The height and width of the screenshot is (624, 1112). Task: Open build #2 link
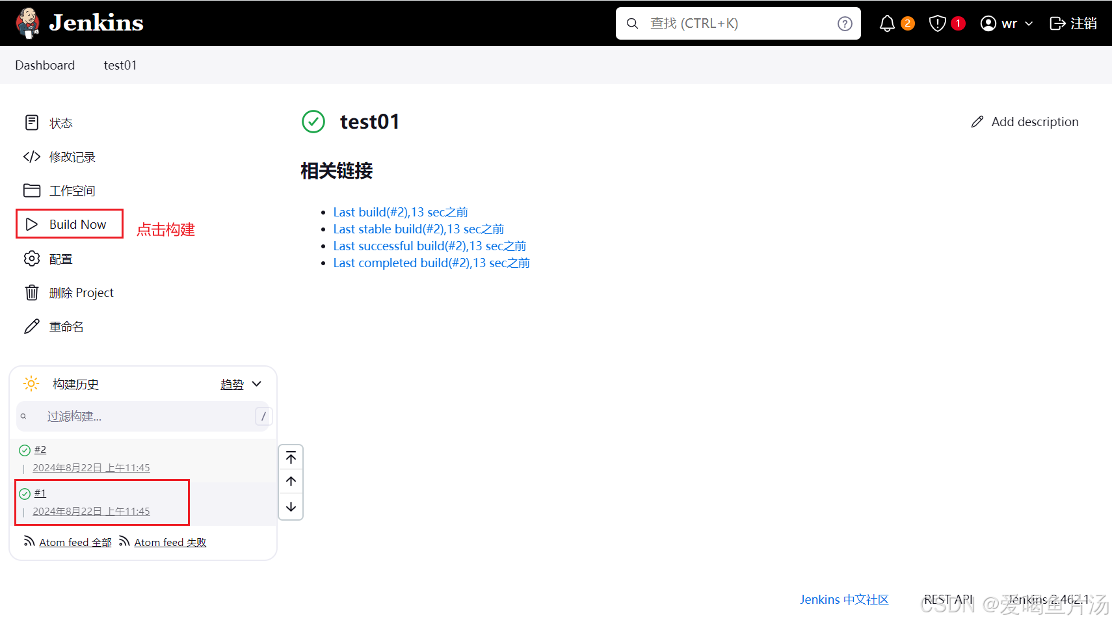[40, 449]
